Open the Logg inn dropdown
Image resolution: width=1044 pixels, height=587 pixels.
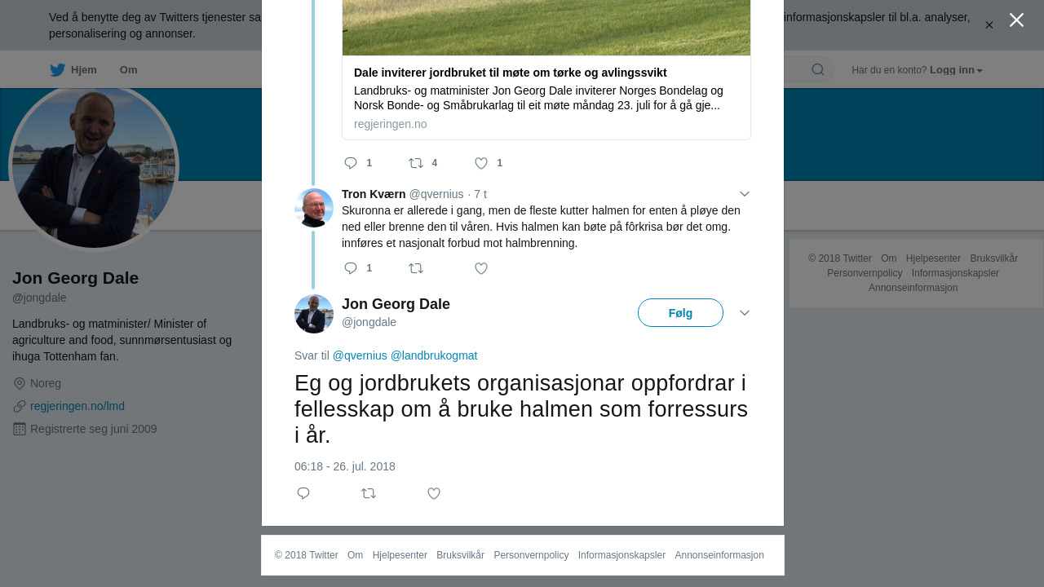tap(956, 70)
